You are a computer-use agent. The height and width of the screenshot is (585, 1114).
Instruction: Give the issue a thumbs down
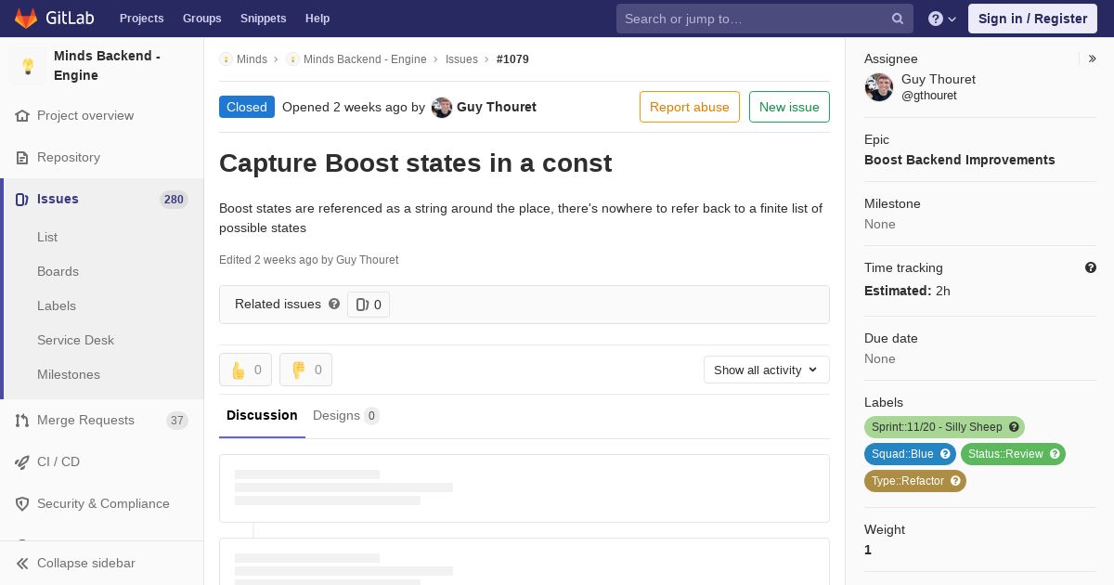coord(305,370)
